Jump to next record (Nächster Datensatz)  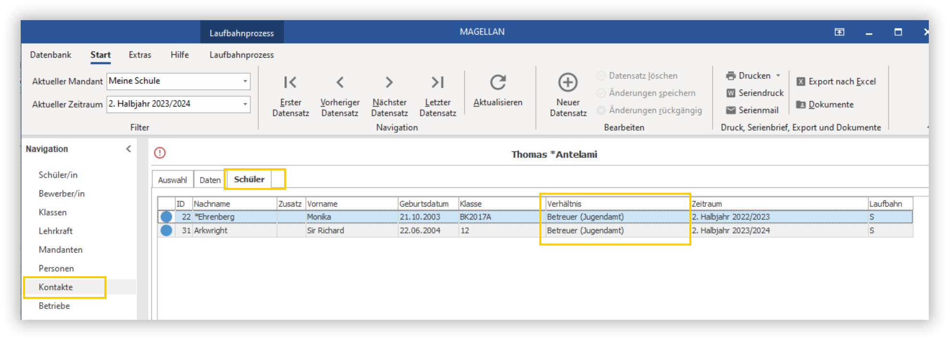389,96
